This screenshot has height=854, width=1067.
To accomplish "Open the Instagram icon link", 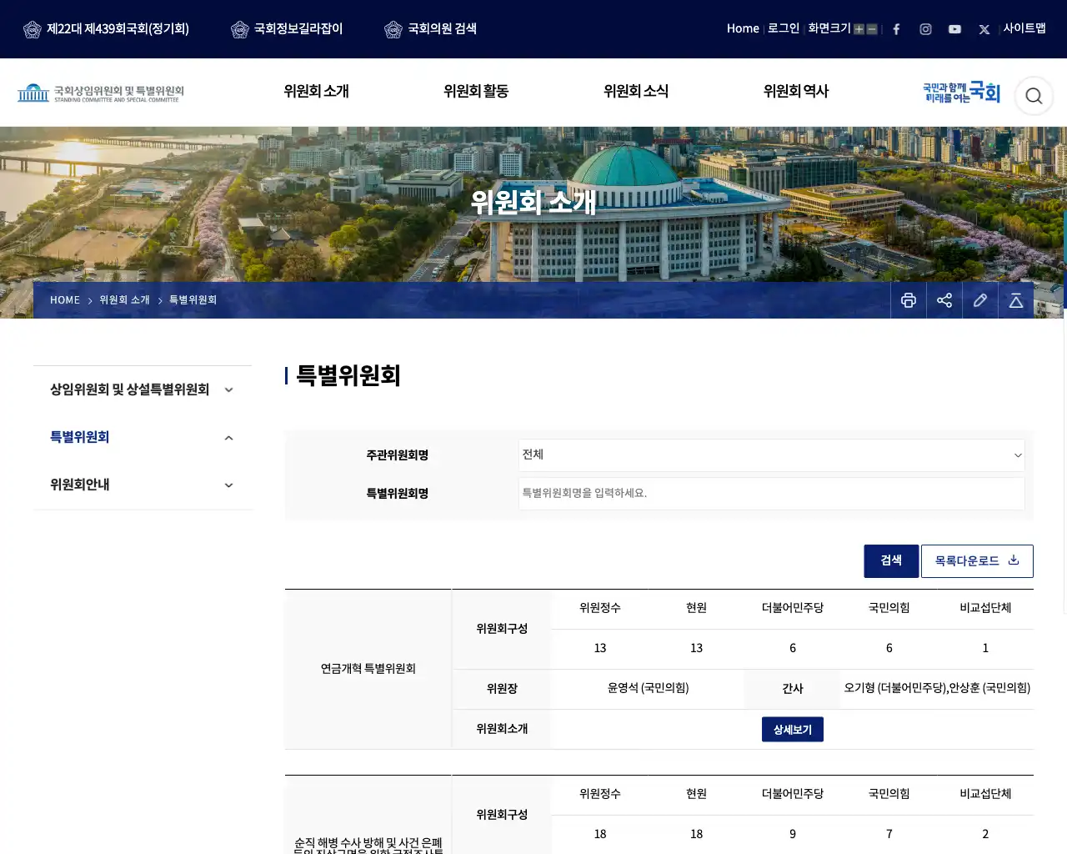I will pos(925,29).
